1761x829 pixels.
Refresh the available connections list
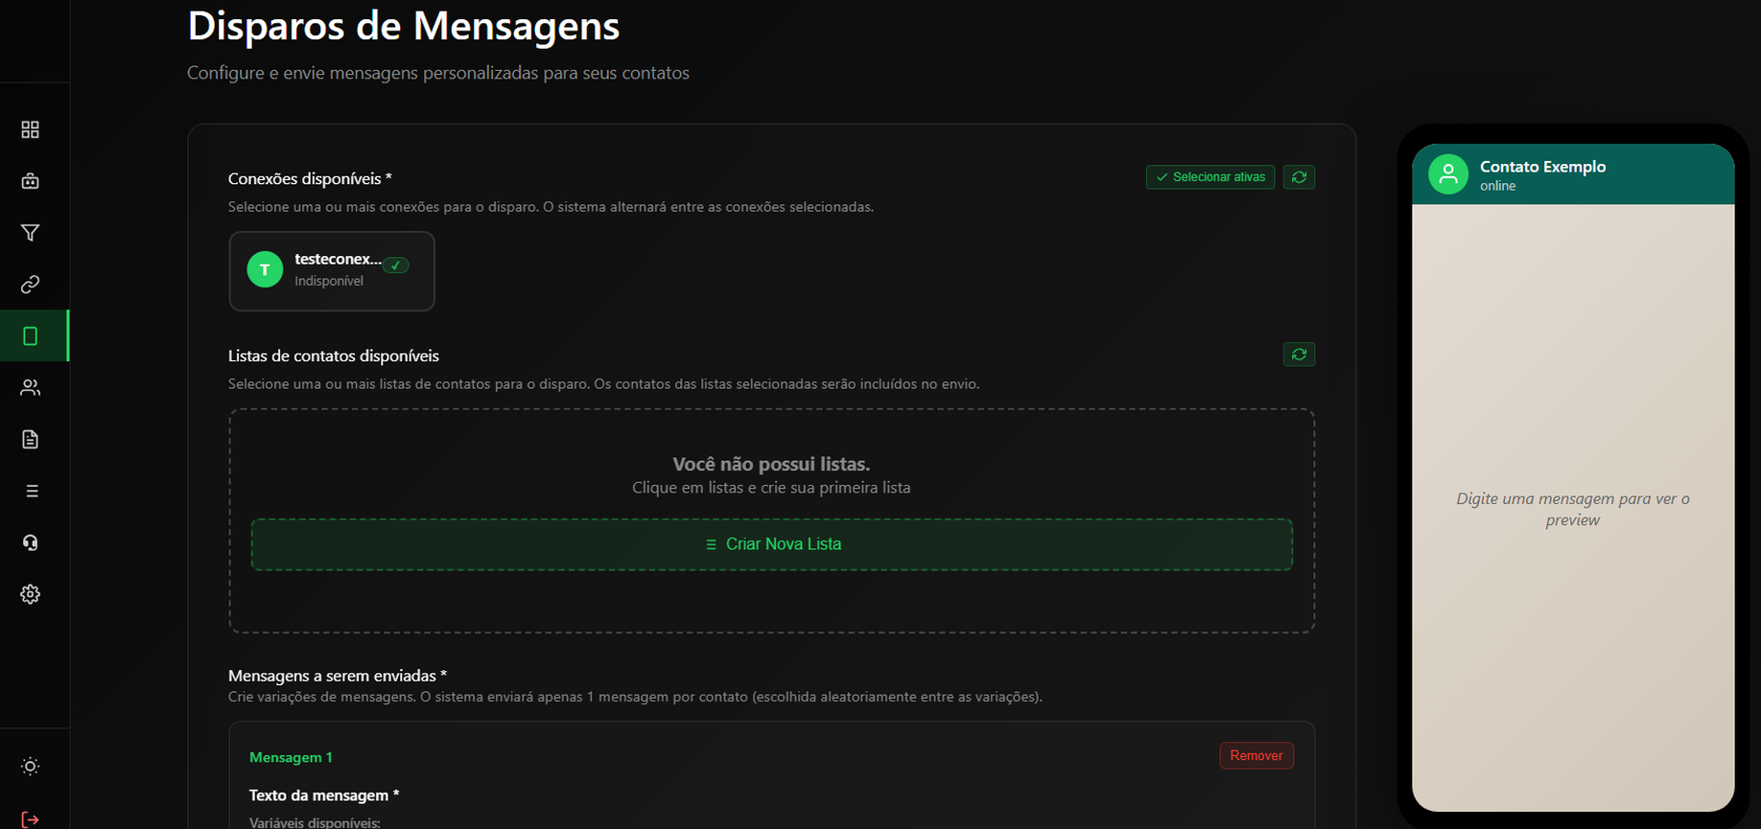[x=1299, y=177]
